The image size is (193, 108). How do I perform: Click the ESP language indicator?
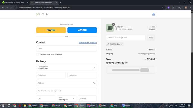pyautogui.click(x=176, y=106)
